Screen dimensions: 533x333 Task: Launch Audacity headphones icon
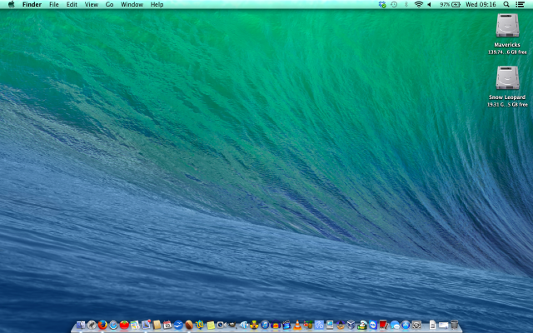(276, 325)
